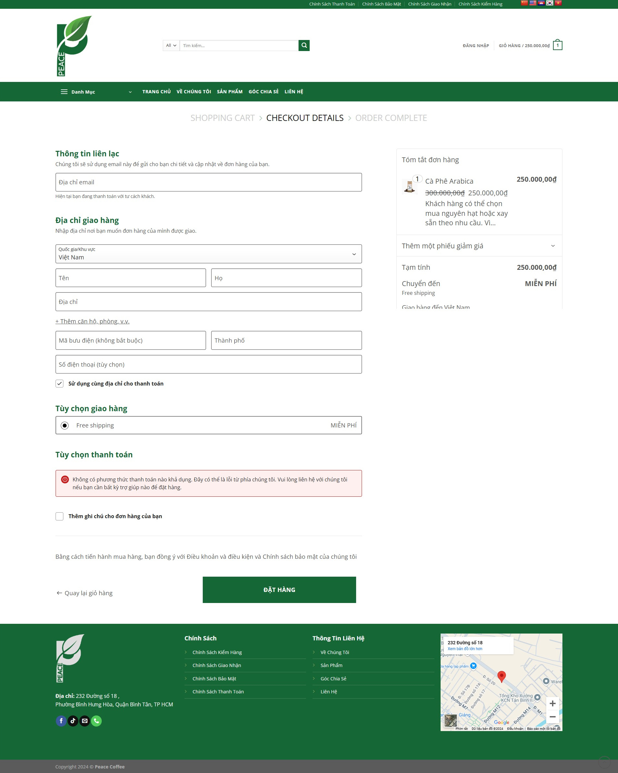Open Chính Sách Kiểm Hàng in top bar
This screenshot has height=773, width=618.
(480, 4)
